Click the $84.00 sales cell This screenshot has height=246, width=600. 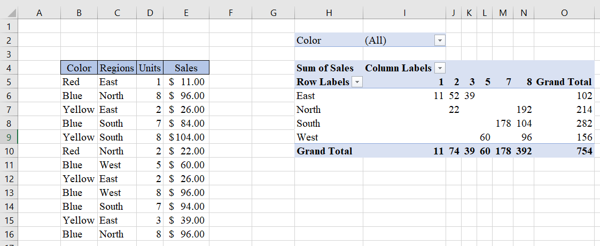(186, 124)
